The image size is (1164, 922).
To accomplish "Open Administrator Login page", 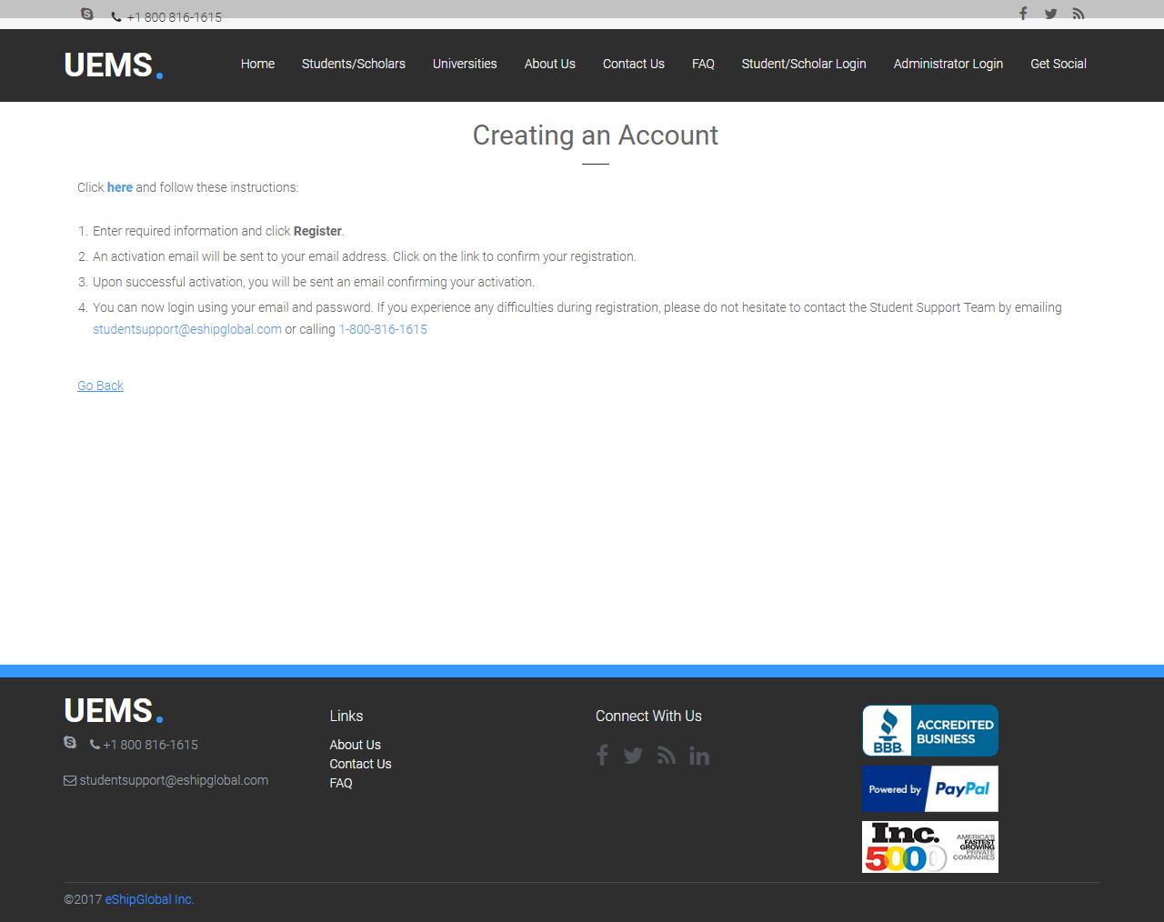I will 948,64.
